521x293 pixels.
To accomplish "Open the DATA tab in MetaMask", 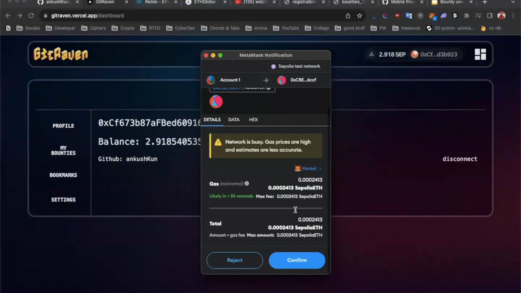I will point(234,120).
